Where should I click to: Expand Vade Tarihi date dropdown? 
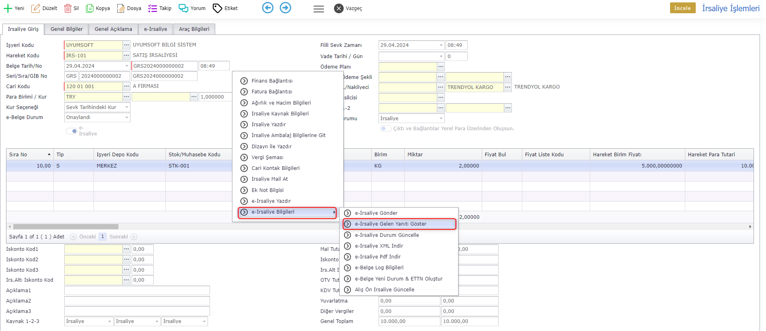click(x=441, y=57)
